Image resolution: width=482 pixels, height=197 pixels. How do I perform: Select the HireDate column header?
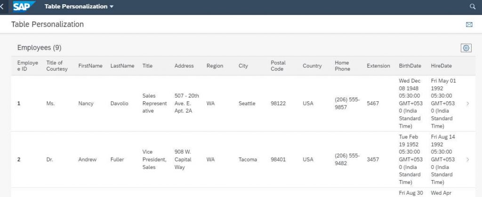click(441, 66)
